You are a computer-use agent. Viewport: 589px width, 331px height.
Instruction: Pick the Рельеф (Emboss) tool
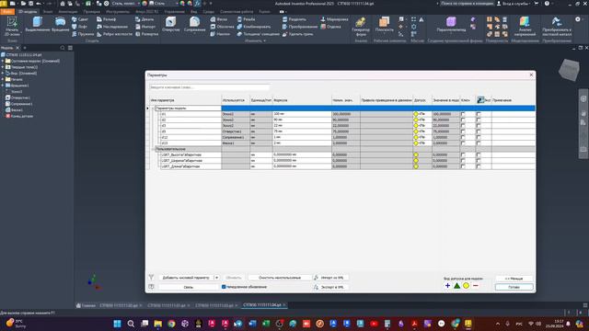107,19
